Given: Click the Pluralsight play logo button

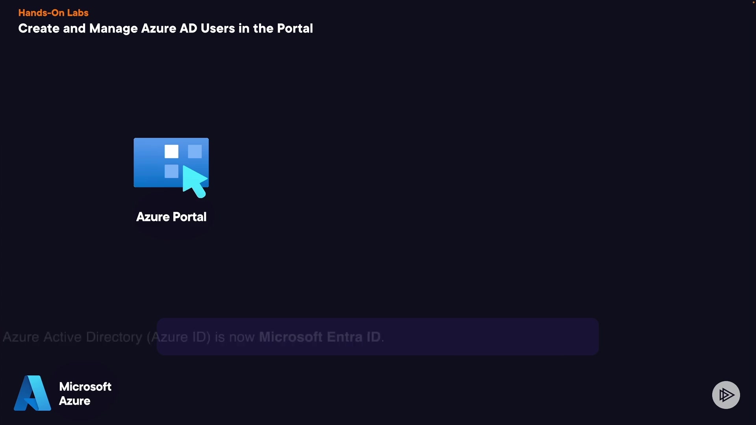Looking at the screenshot, I should (x=726, y=395).
